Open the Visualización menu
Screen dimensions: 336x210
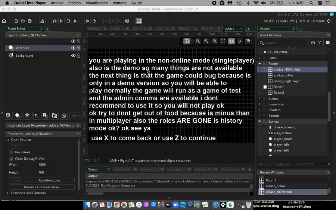97,3
